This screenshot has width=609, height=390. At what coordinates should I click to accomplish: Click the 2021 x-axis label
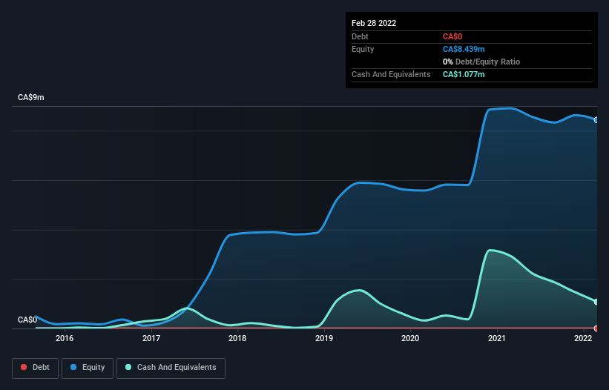(497, 338)
